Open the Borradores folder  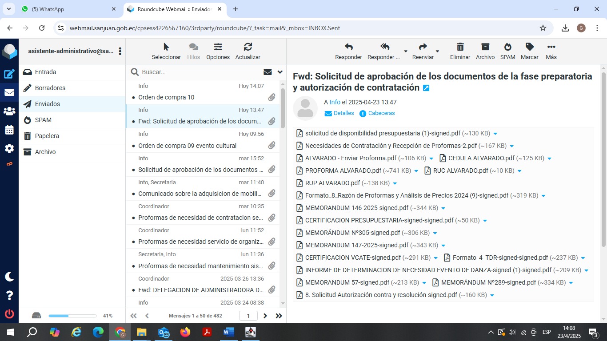point(50,88)
